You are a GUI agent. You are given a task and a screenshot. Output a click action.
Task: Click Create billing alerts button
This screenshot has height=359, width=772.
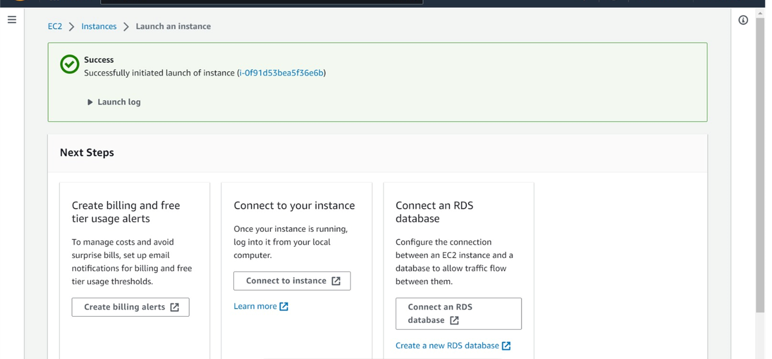click(131, 307)
